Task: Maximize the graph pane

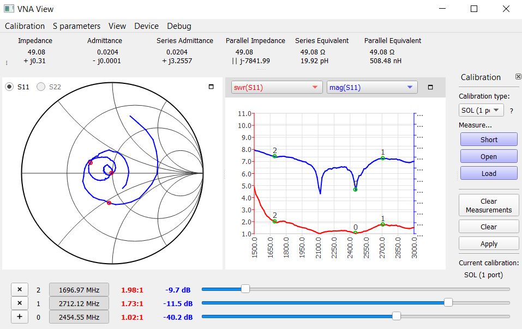Action: (430, 87)
